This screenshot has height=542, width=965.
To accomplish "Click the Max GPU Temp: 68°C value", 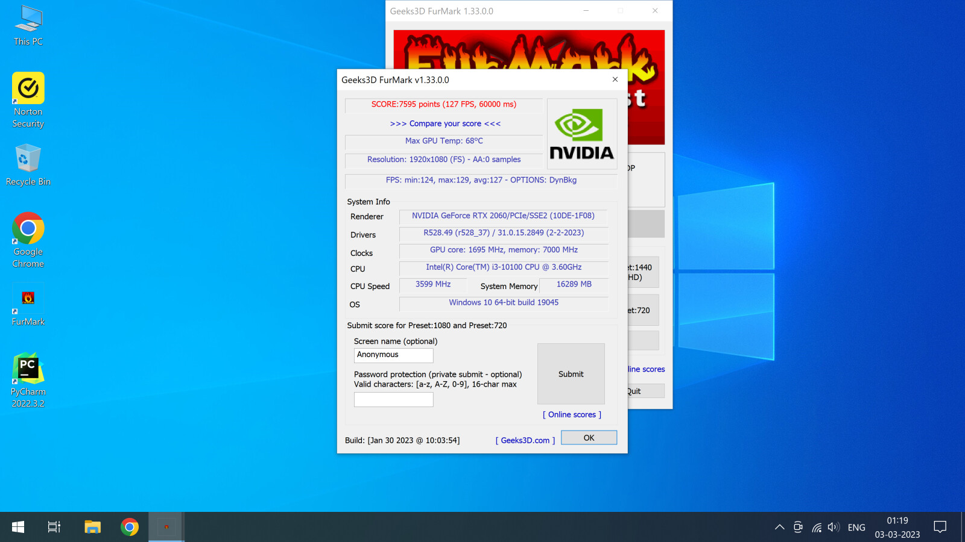I will click(444, 141).
